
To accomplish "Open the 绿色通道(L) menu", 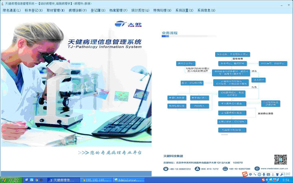I will click(12, 11).
